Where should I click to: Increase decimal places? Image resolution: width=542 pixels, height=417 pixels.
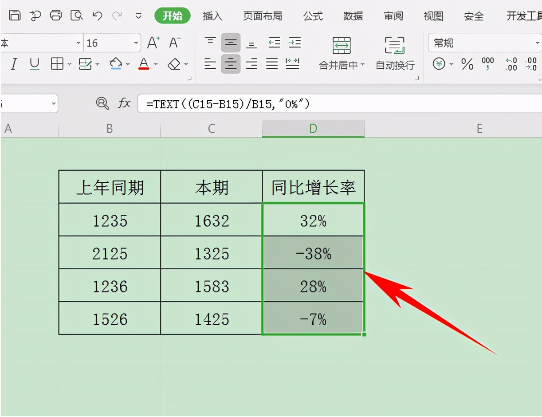[x=511, y=64]
